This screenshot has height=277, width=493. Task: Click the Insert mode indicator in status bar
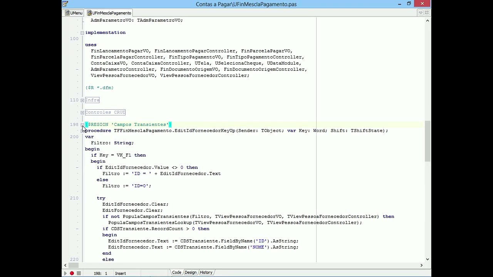click(x=120, y=273)
